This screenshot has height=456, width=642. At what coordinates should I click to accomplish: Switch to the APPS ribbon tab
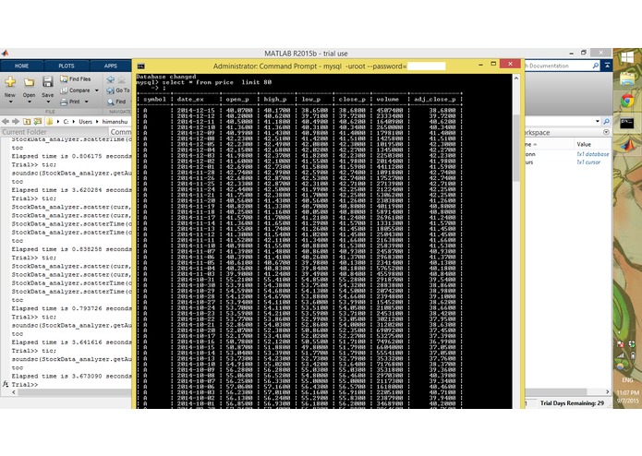111,66
